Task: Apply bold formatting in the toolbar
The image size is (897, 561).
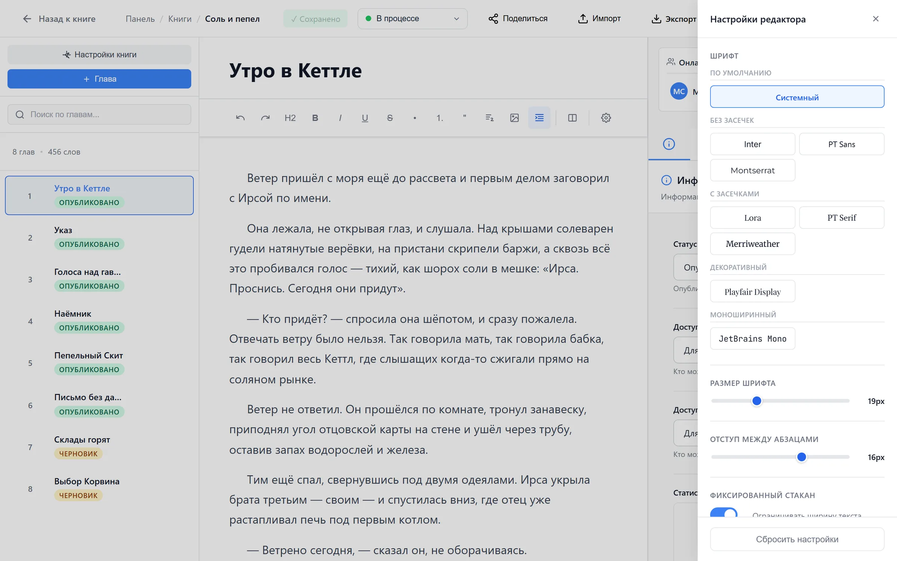Action: (x=315, y=118)
